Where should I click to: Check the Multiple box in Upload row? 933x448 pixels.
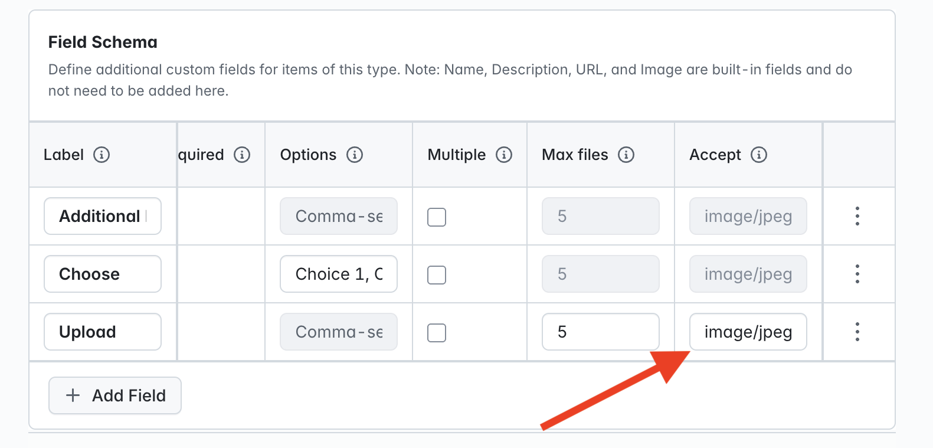[437, 333]
